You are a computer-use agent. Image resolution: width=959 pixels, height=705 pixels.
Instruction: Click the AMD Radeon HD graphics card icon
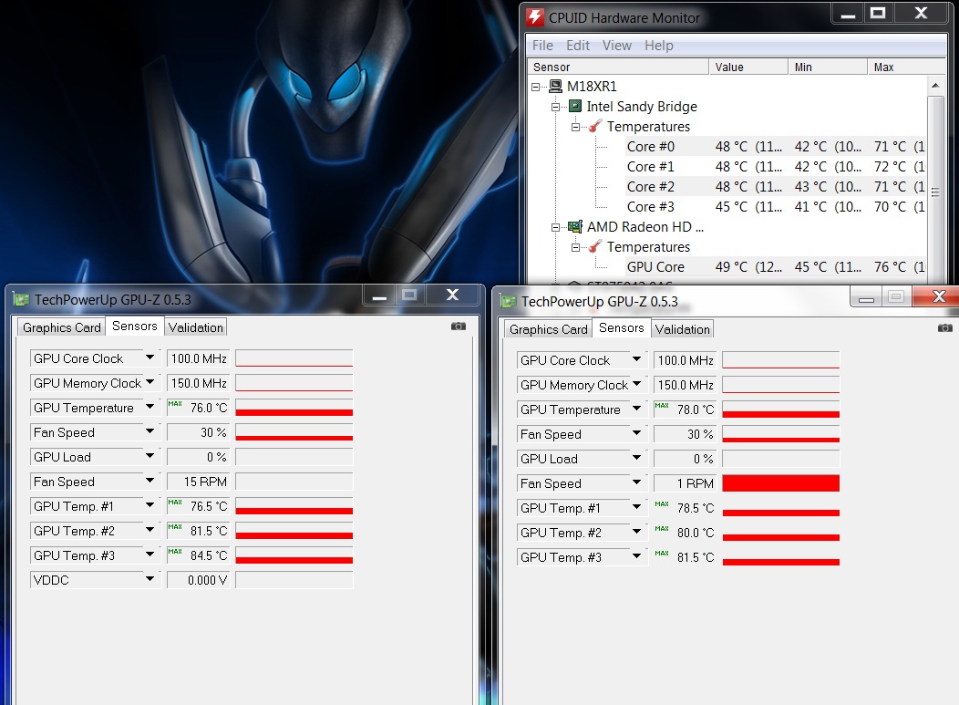(575, 227)
